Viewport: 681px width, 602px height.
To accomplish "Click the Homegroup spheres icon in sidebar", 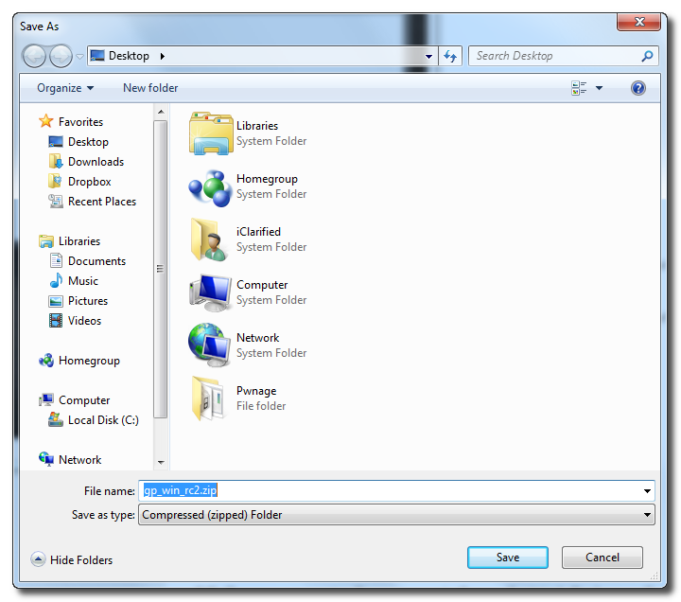I will tap(46, 361).
